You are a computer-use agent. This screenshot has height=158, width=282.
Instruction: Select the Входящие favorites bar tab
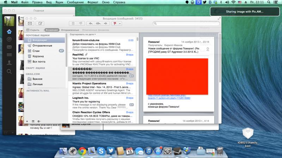point(52,30)
